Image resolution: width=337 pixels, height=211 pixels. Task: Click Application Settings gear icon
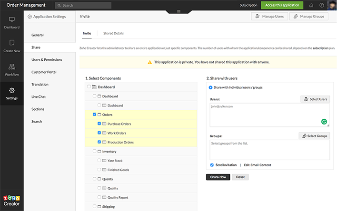pyautogui.click(x=30, y=17)
